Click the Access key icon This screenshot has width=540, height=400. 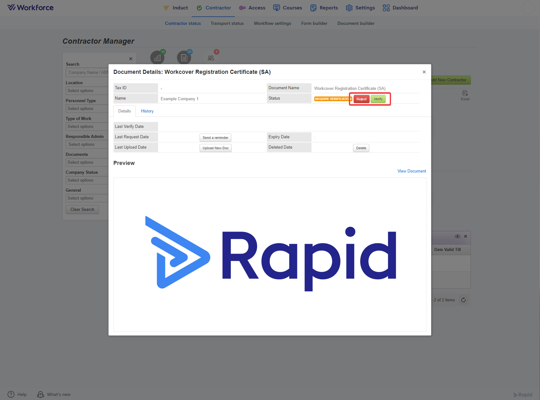(x=242, y=8)
